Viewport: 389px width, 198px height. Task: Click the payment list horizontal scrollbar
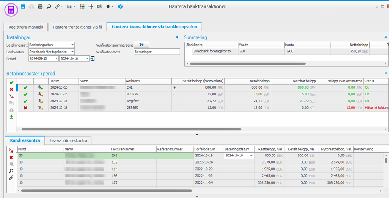coord(131,129)
